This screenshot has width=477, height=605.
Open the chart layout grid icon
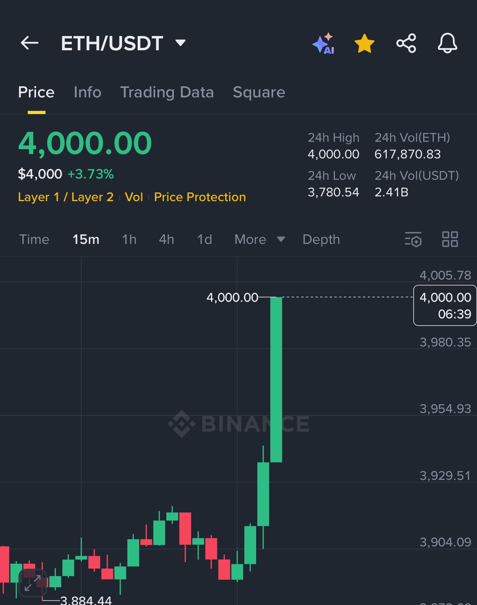coord(450,239)
